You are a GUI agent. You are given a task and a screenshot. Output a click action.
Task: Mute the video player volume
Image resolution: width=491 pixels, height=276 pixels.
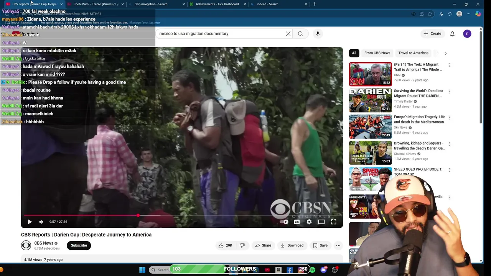point(41,222)
